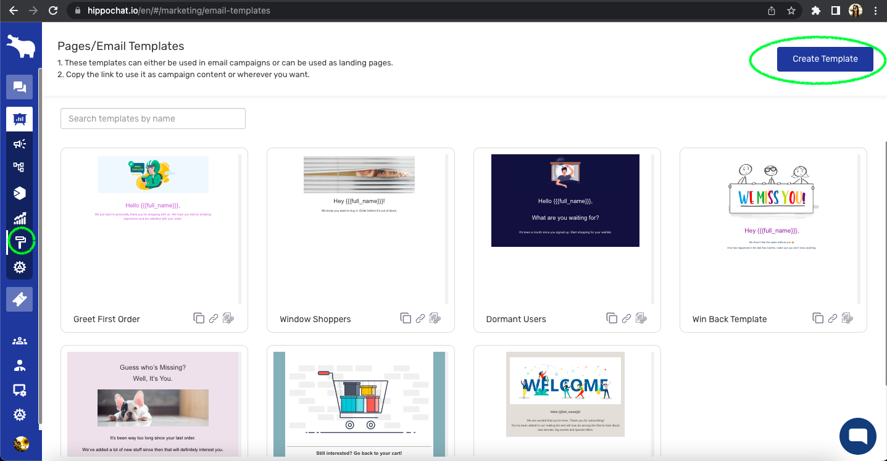Open the Welcome template thumbnail
The image size is (887, 461).
[565, 394]
